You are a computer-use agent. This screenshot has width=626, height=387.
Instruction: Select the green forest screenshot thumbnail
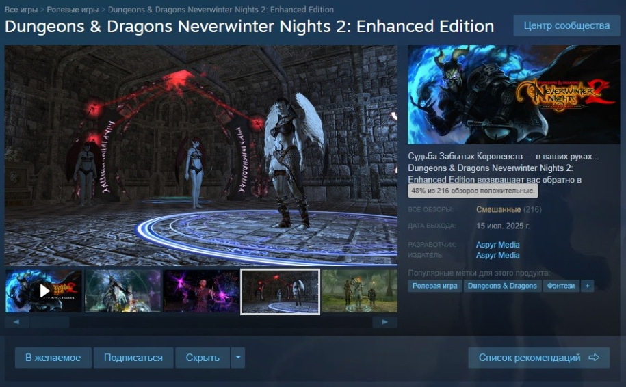(x=360, y=291)
